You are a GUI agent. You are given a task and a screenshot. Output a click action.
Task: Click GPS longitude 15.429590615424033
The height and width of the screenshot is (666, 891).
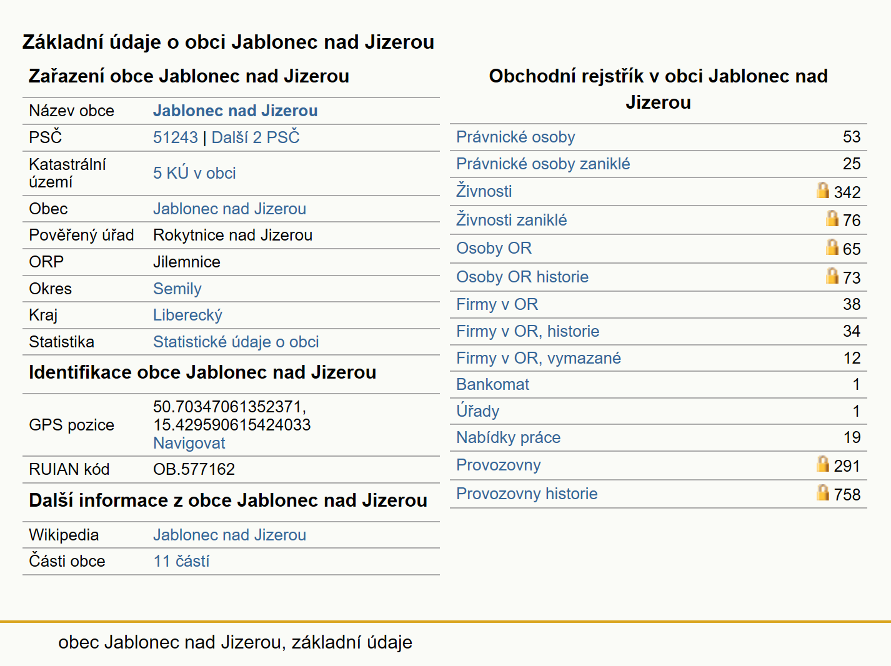click(x=232, y=425)
